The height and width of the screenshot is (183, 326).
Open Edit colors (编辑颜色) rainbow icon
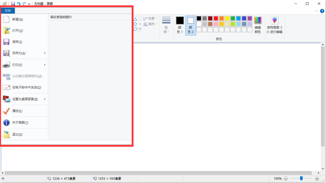tap(257, 20)
